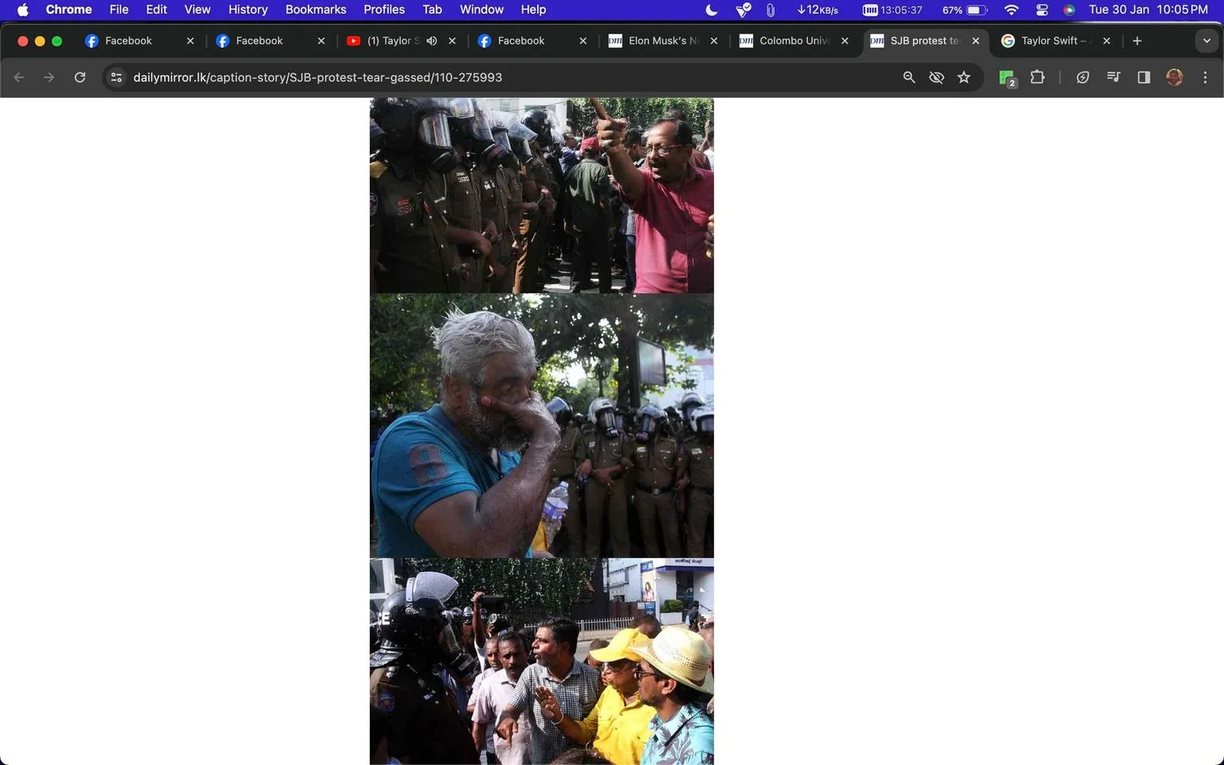Close the Taylor Swift Google tab
This screenshot has height=765, width=1224.
1106,41
